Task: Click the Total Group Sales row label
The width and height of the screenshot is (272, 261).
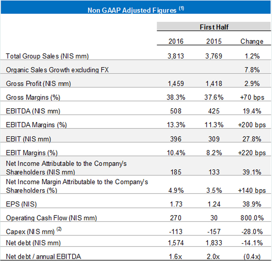Action: pyautogui.click(x=47, y=56)
